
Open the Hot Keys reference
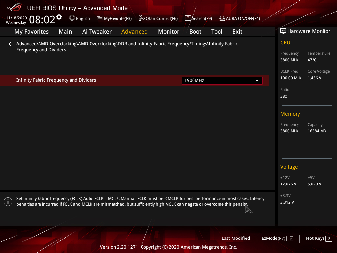coord(319,238)
